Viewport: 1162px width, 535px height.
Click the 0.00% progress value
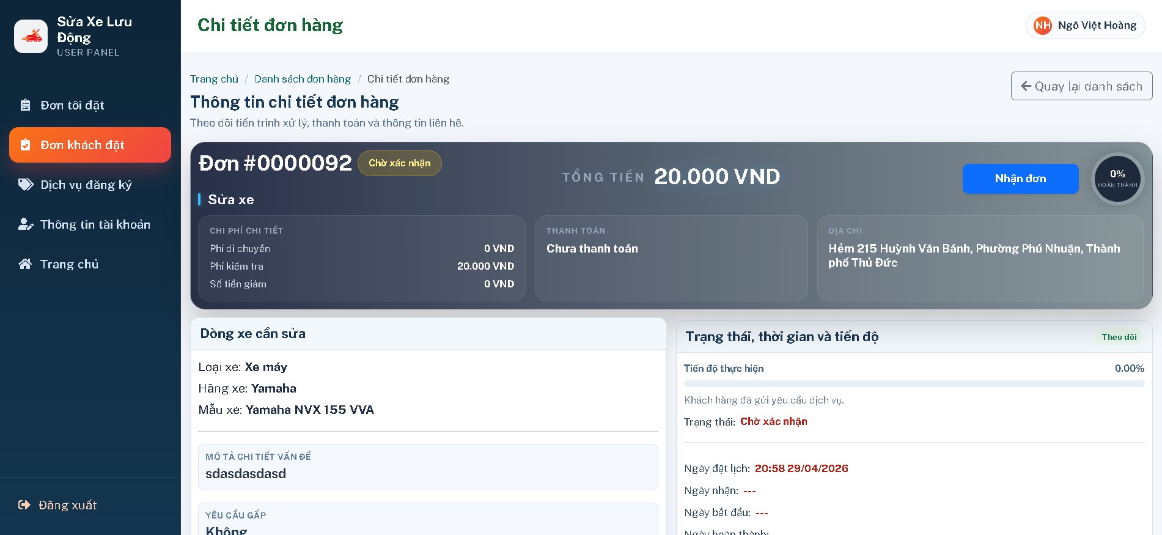pyautogui.click(x=1130, y=368)
